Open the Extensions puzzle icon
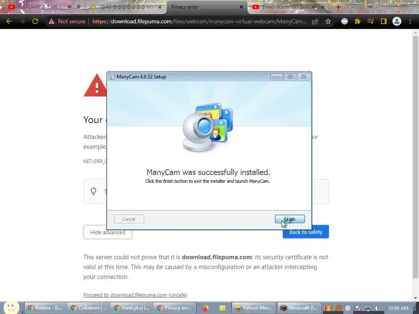 (x=358, y=21)
